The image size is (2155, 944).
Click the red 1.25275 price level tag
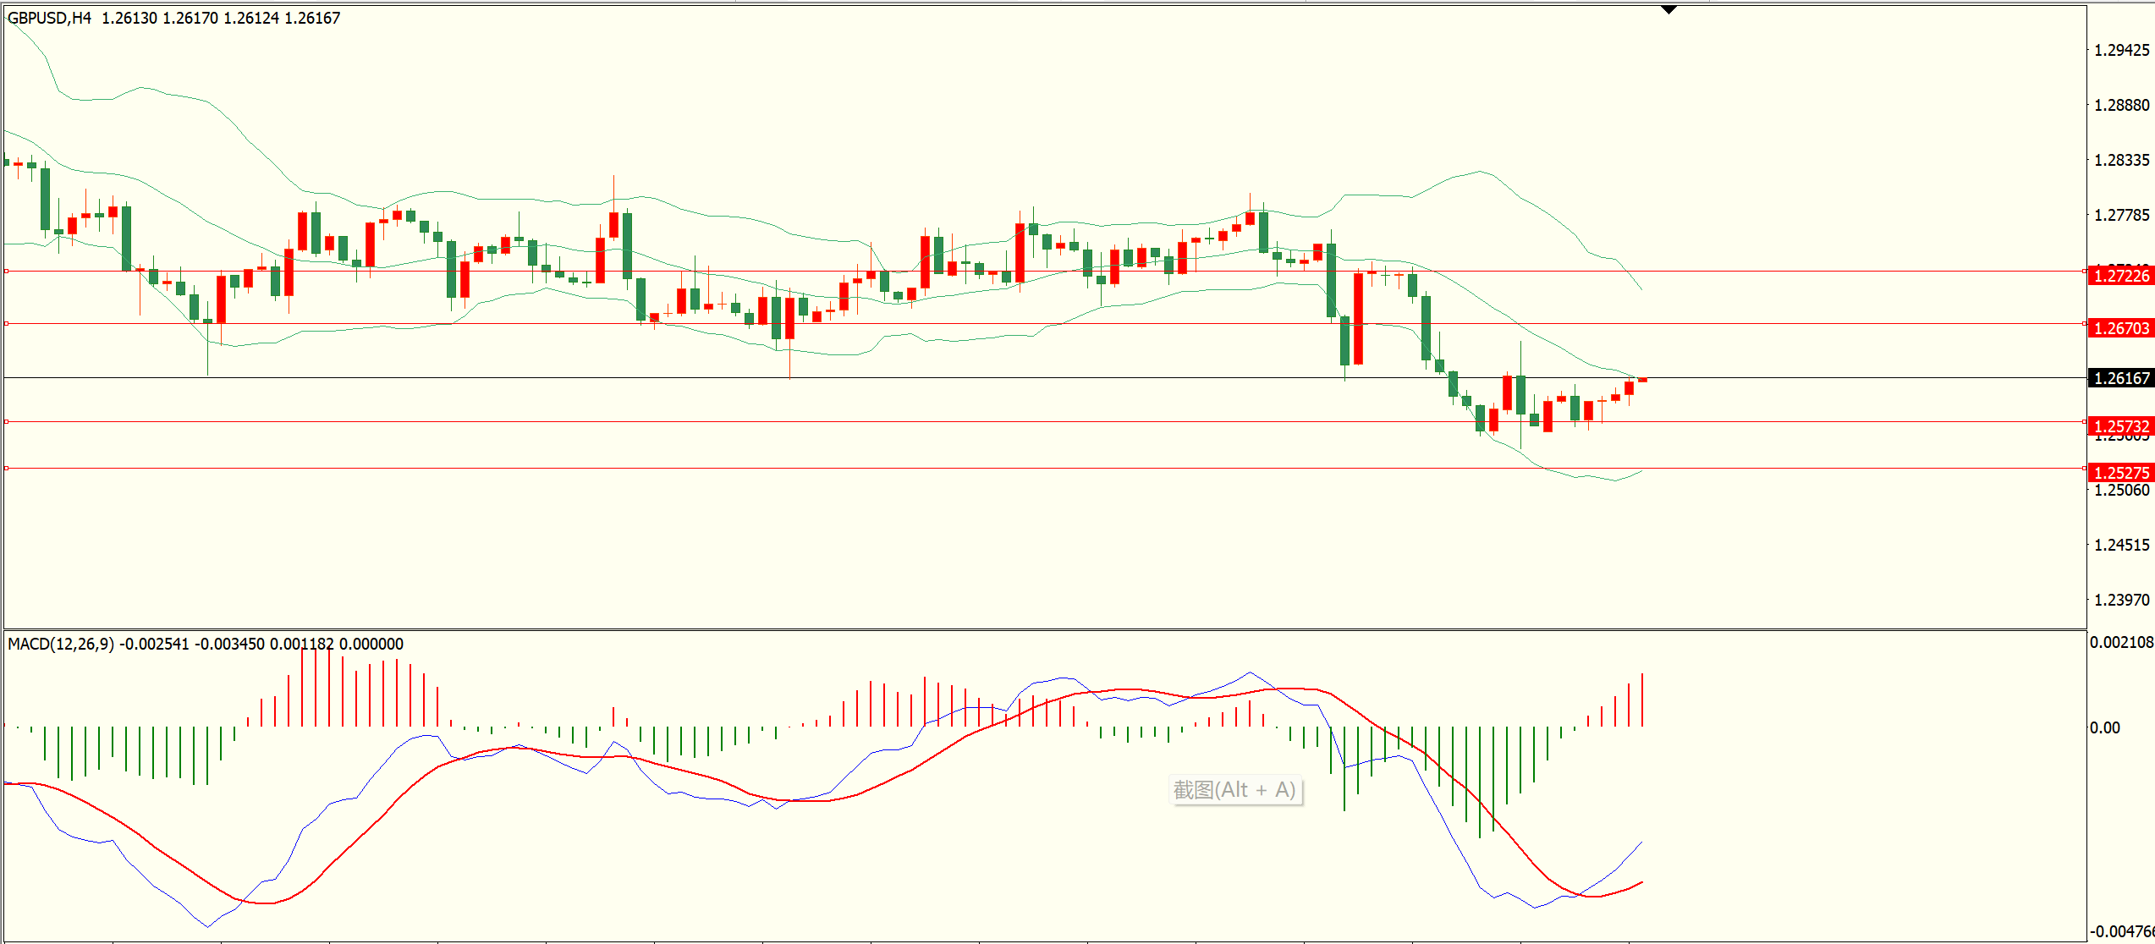tap(2121, 473)
